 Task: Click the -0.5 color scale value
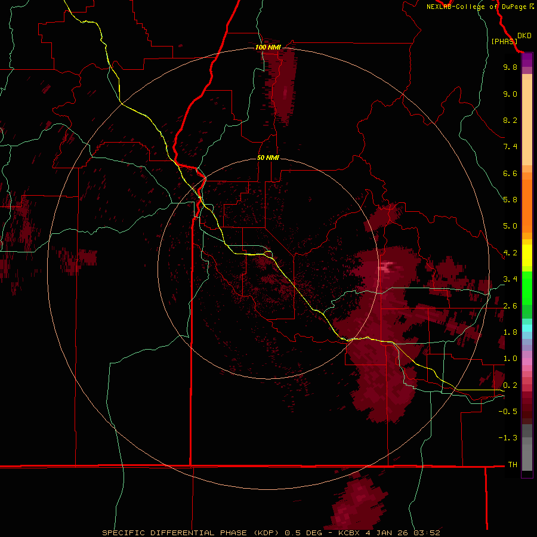tap(508, 412)
